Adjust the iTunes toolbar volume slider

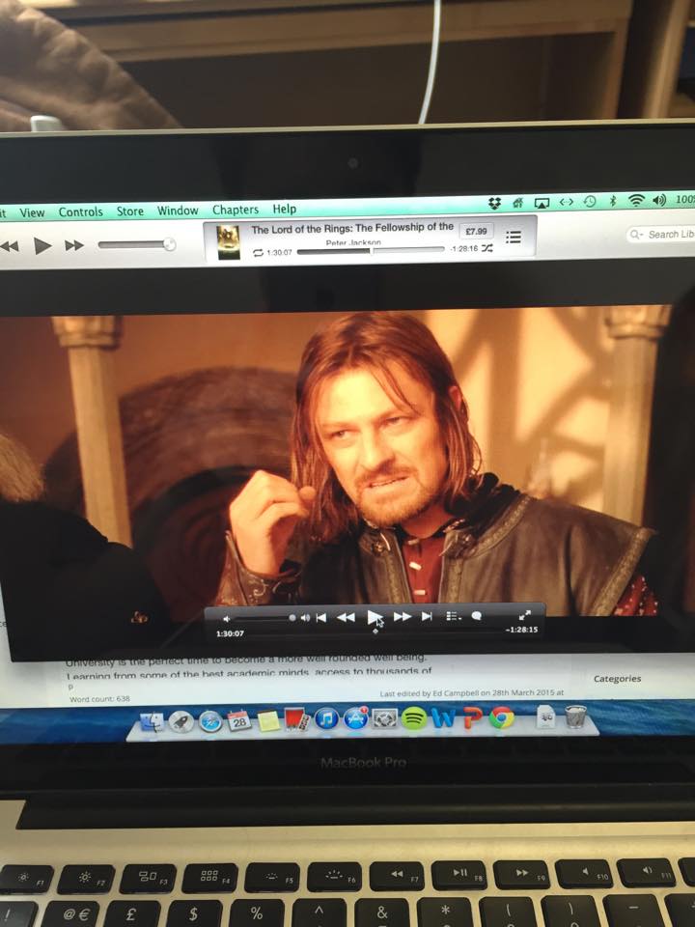(136, 244)
